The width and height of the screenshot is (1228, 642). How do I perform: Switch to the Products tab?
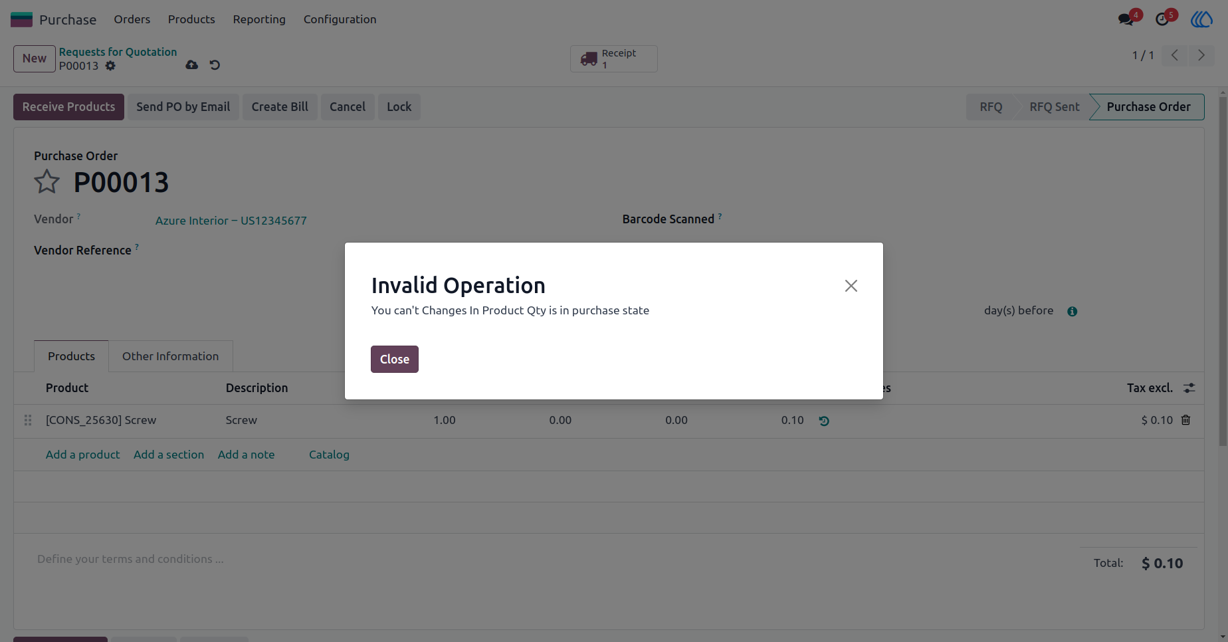point(71,356)
